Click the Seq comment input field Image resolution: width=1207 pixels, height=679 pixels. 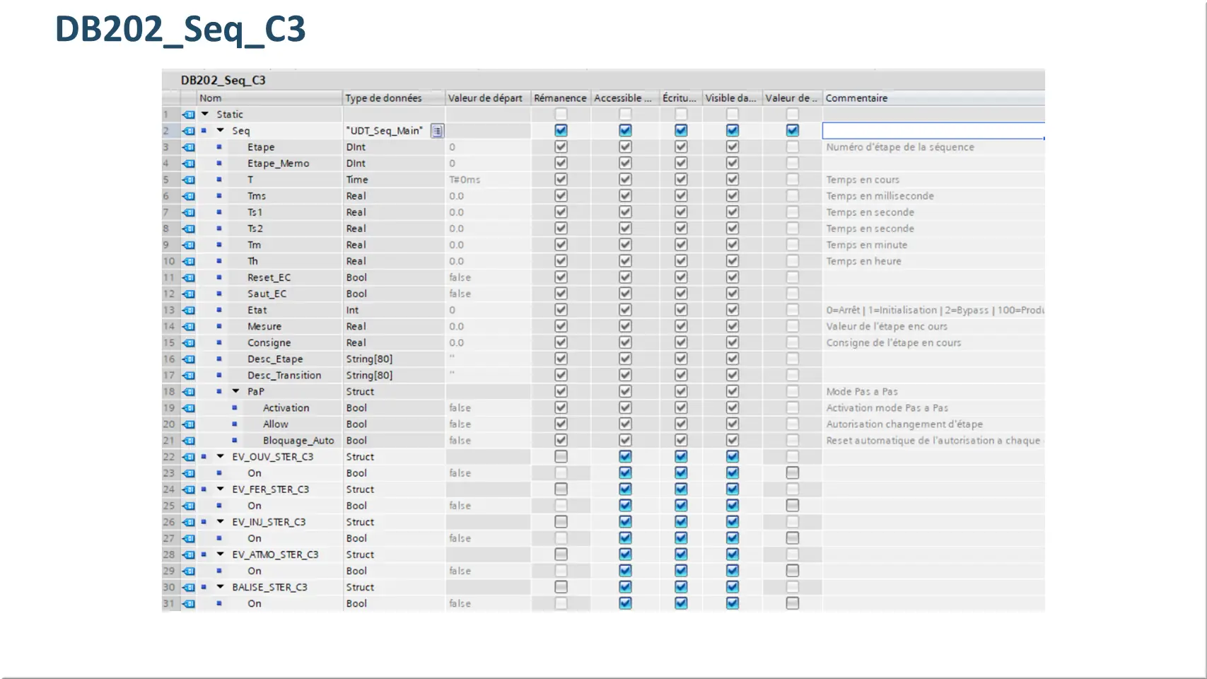933,131
